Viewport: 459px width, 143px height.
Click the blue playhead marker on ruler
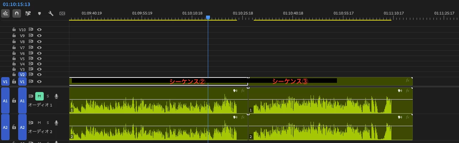point(208,17)
